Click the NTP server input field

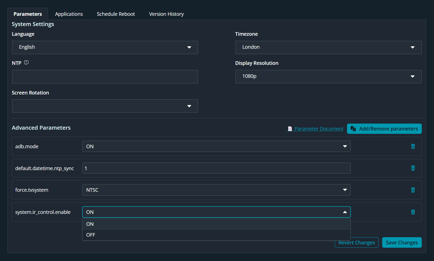[105, 77]
